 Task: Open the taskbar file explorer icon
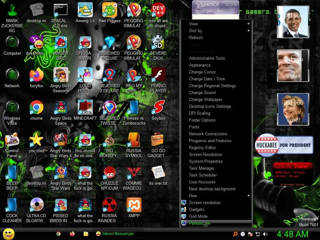(86, 234)
